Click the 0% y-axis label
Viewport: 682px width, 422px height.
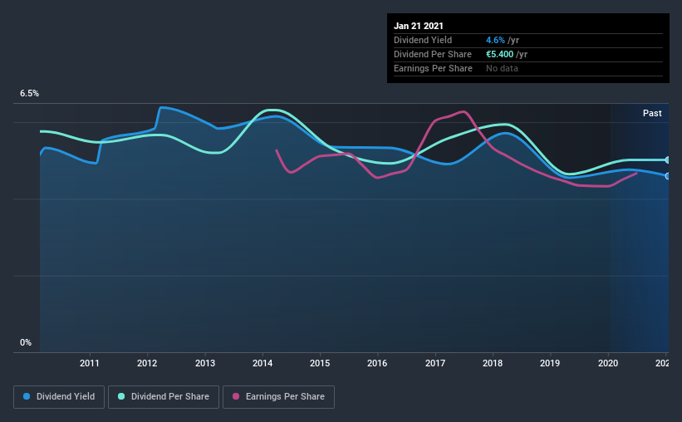26,343
